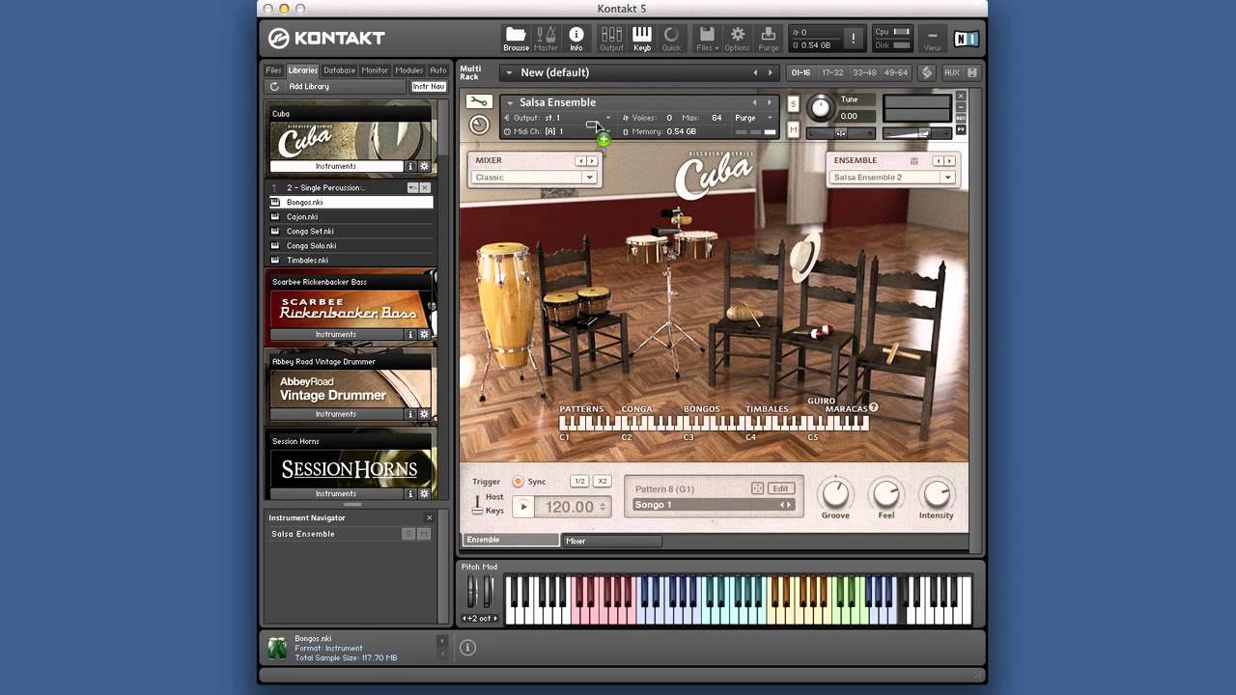Viewport: 1236px width, 695px height.
Task: Open the Mixer tab below the instrument
Action: [x=611, y=541]
